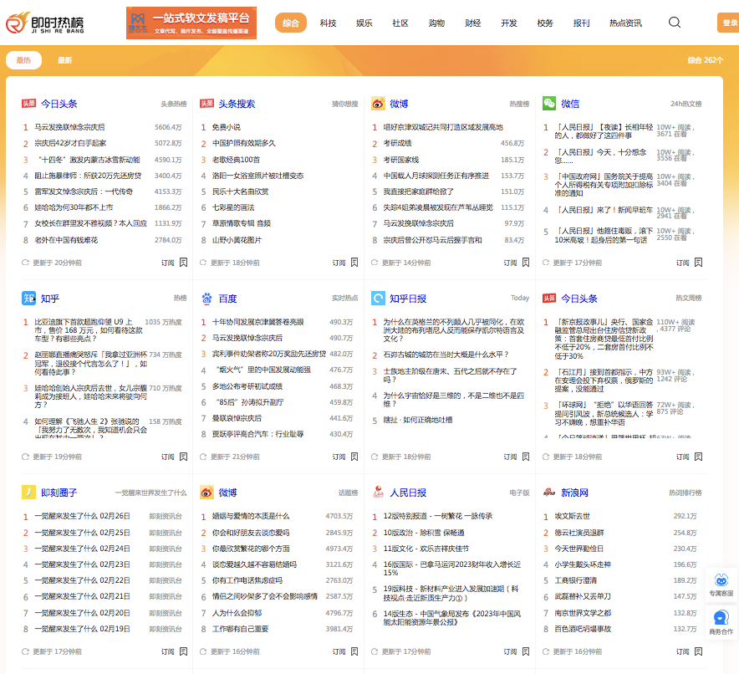Open the search magnifier icon
This screenshot has width=739, height=674.
675,23
